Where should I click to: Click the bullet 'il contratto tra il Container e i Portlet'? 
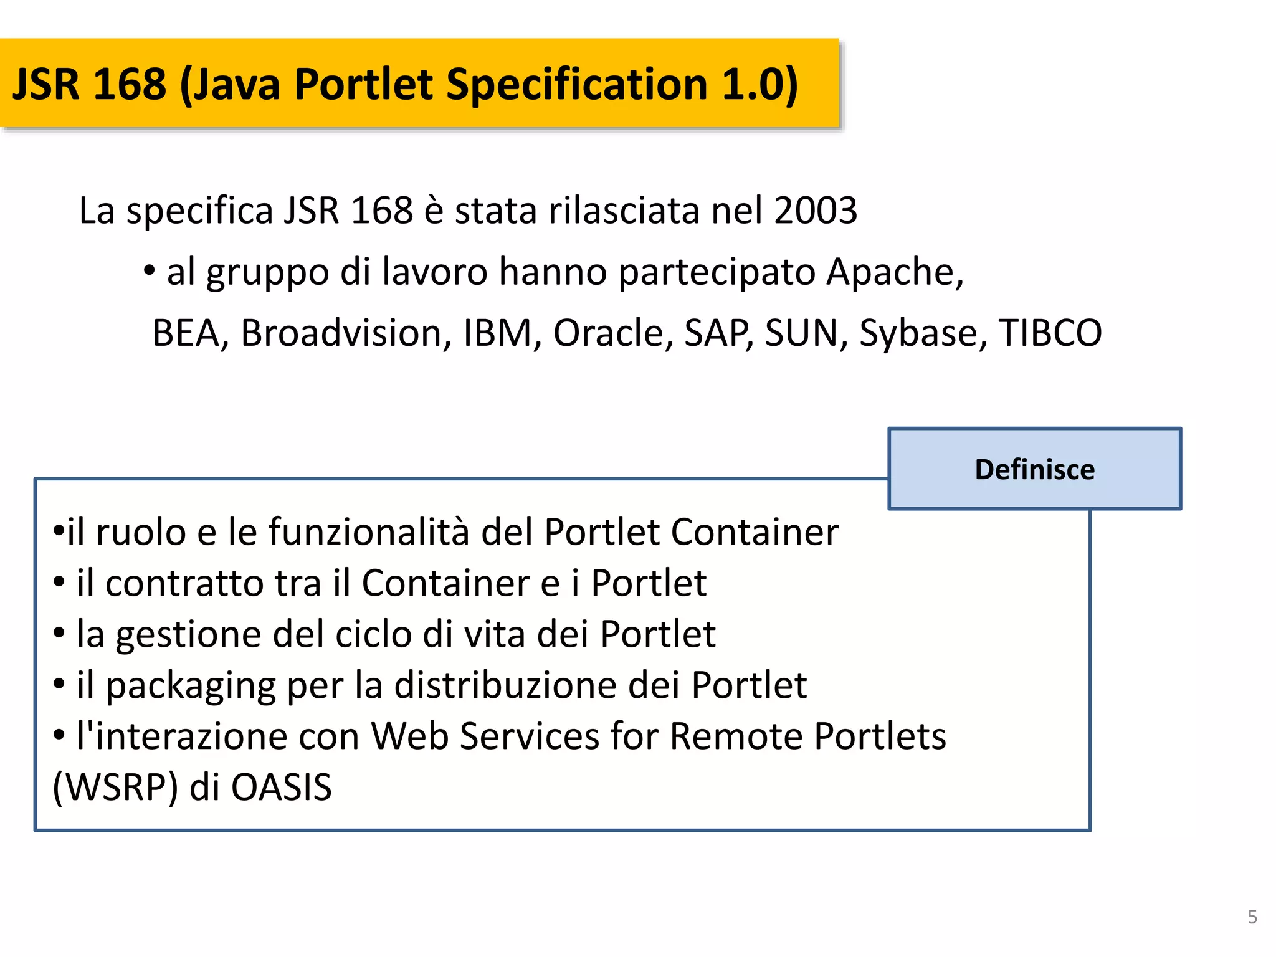(x=380, y=583)
